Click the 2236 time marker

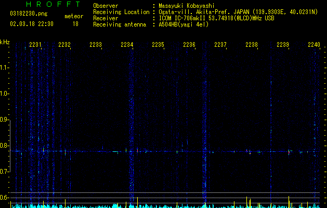point(189,45)
